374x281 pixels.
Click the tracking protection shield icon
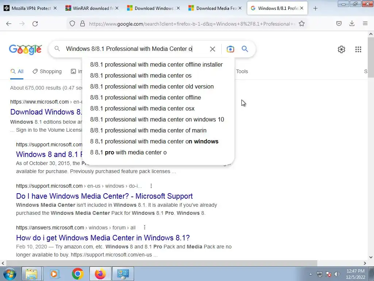72,23
